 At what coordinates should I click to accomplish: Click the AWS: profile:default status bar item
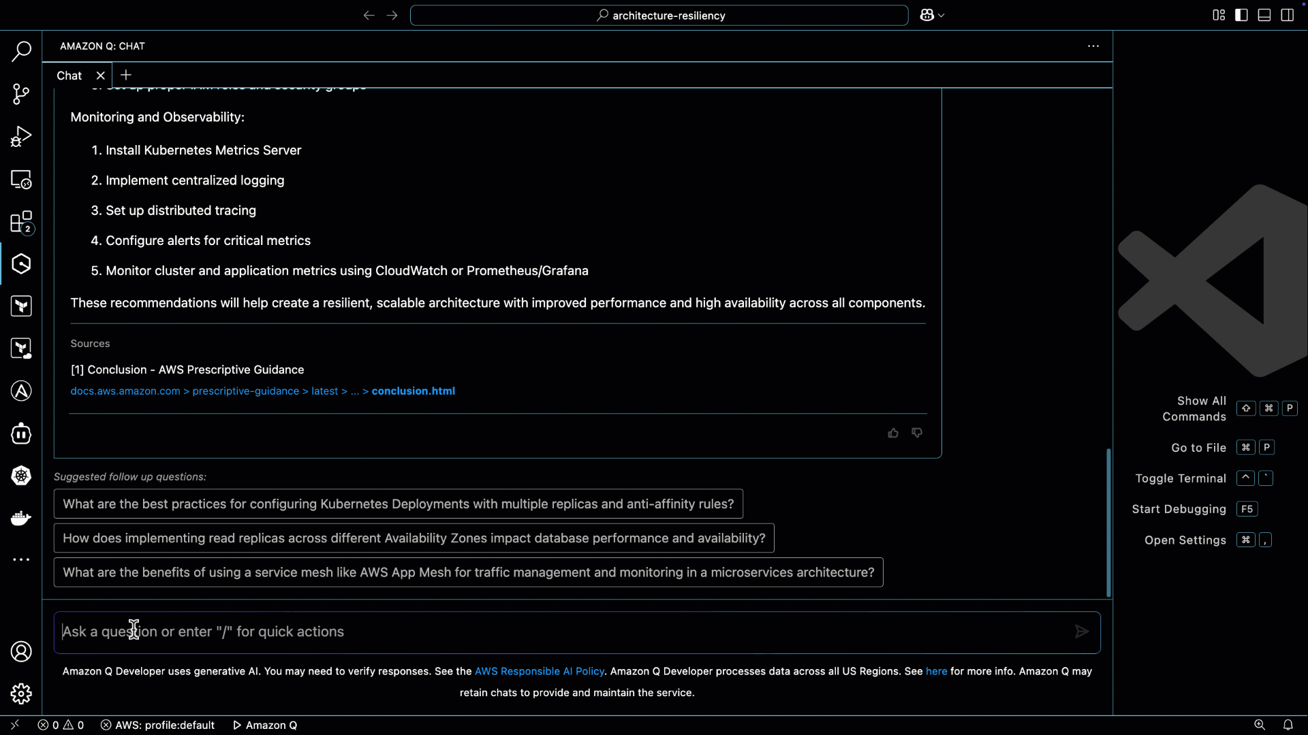(x=157, y=725)
